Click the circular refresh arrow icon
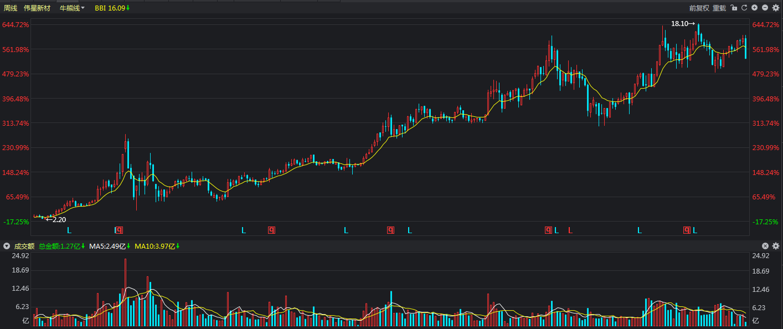Screen dimensions: 783x329 click(x=744, y=8)
